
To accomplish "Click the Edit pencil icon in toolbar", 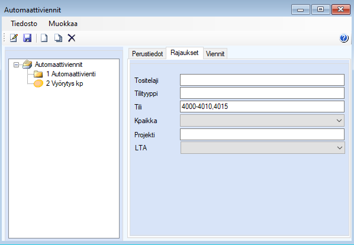I will [x=14, y=38].
